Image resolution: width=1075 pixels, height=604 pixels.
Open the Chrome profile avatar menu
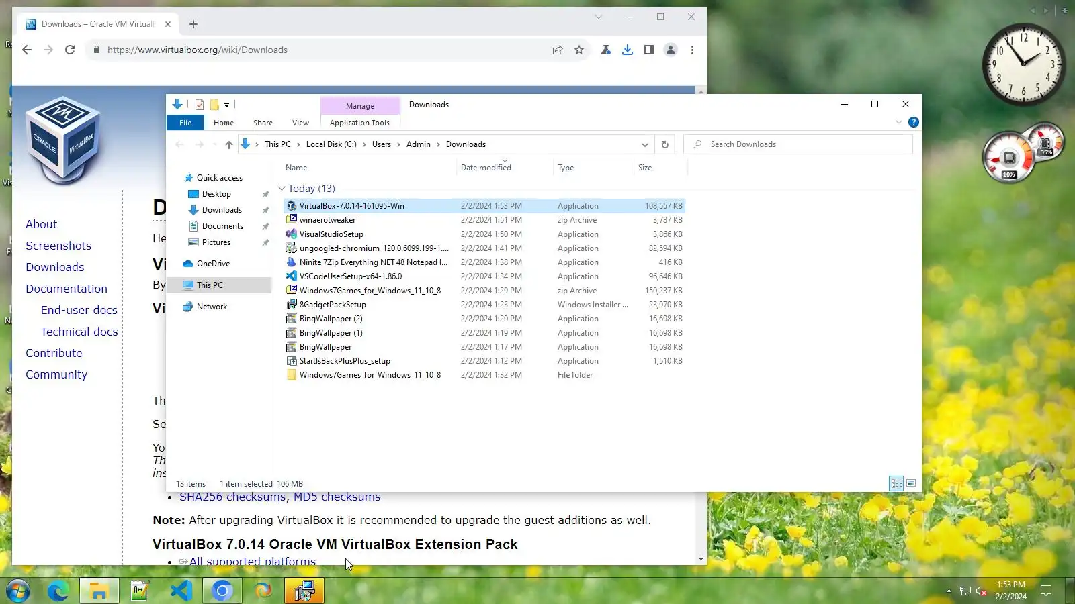(671, 50)
